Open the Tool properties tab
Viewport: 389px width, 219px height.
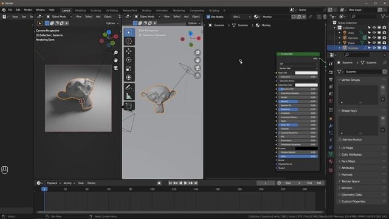331,63
